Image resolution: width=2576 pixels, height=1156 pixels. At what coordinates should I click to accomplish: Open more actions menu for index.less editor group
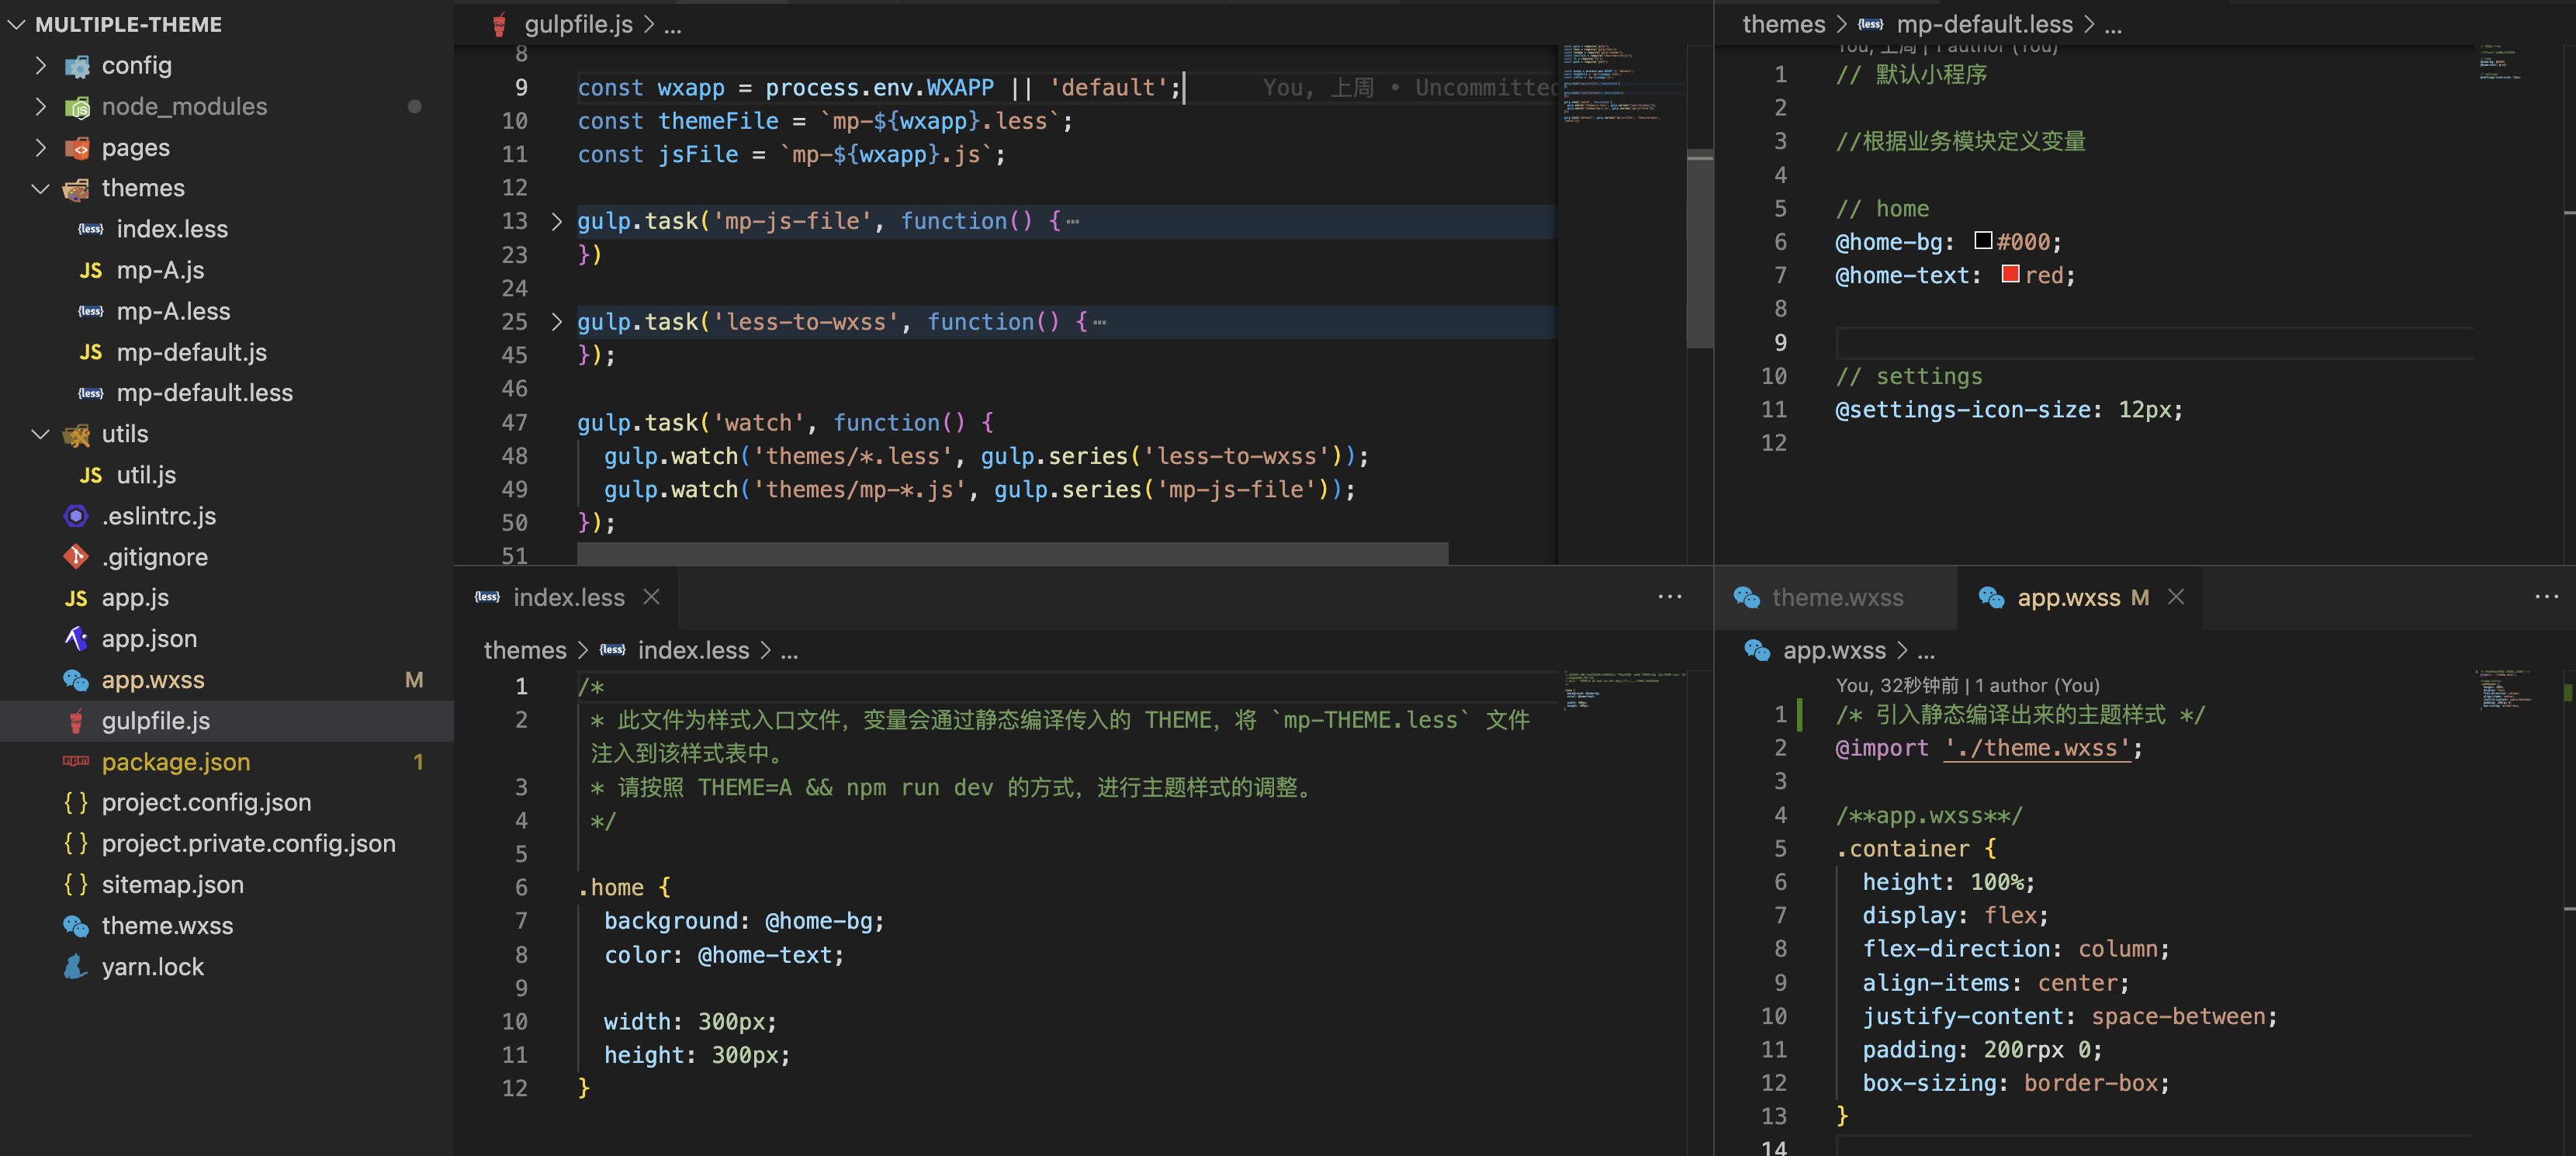pyautogui.click(x=1670, y=597)
